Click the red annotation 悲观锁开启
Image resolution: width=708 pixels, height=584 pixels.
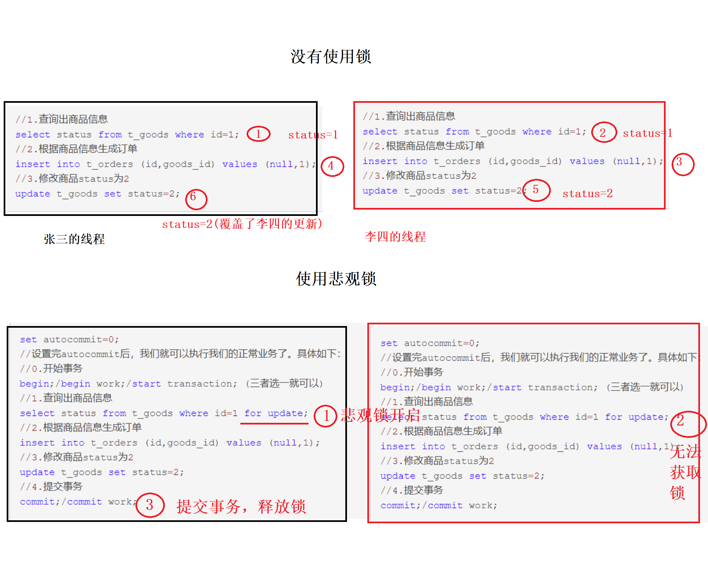point(380,415)
